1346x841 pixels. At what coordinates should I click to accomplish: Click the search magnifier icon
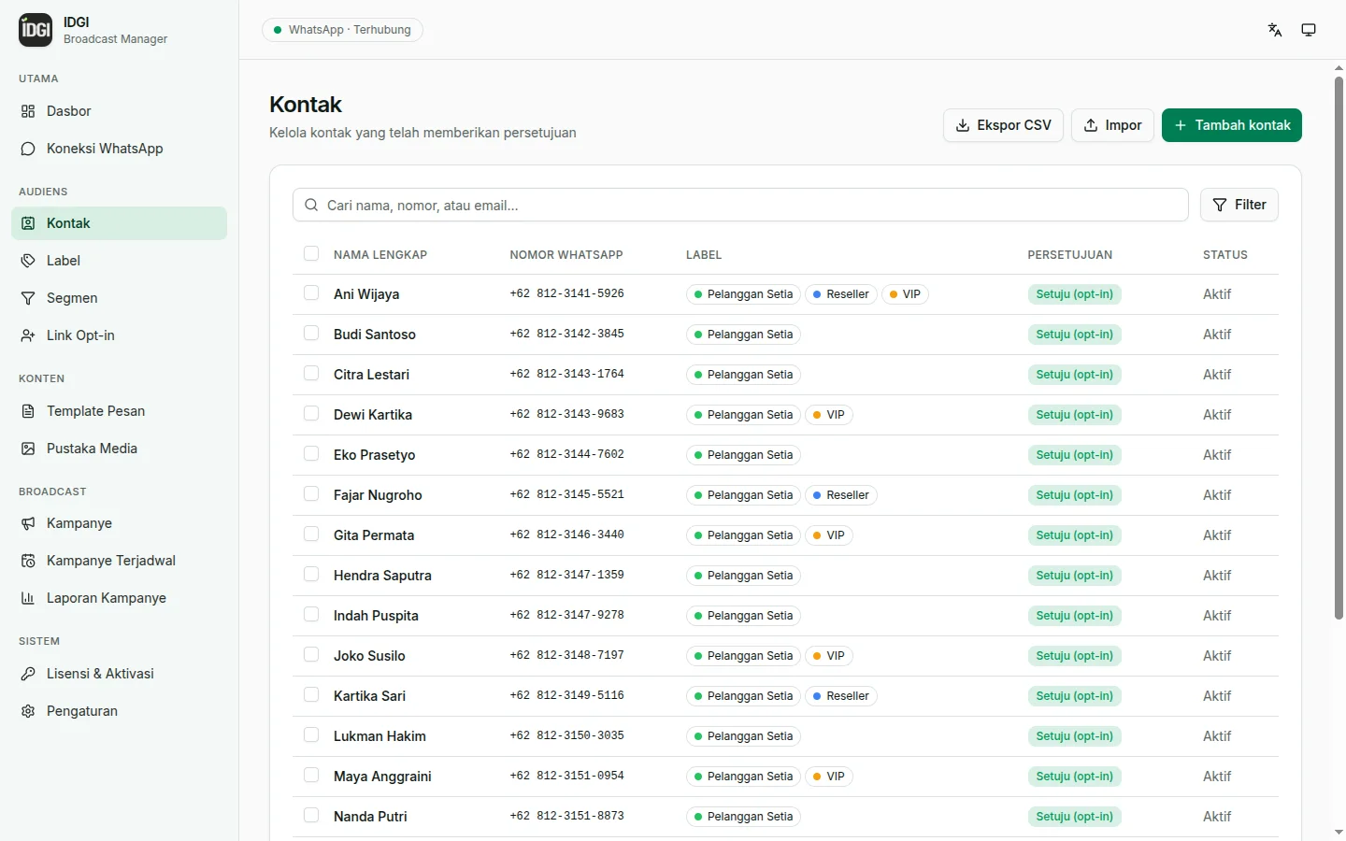[311, 205]
